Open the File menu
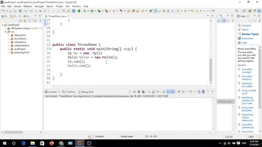 [x=3, y=7]
